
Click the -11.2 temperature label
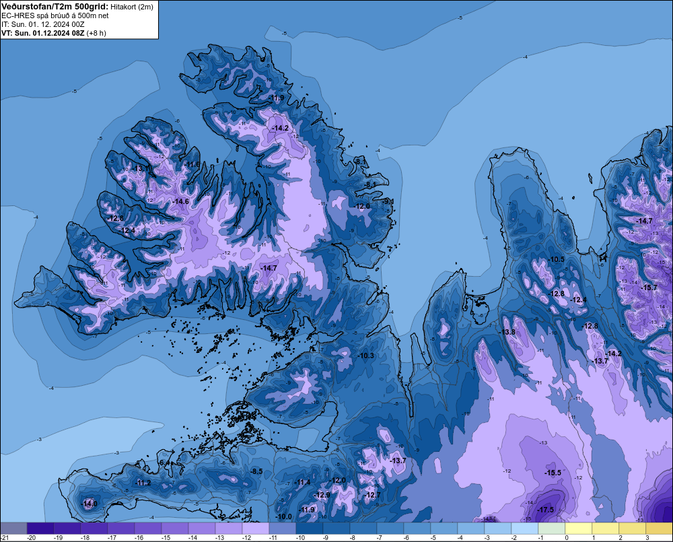143,483
